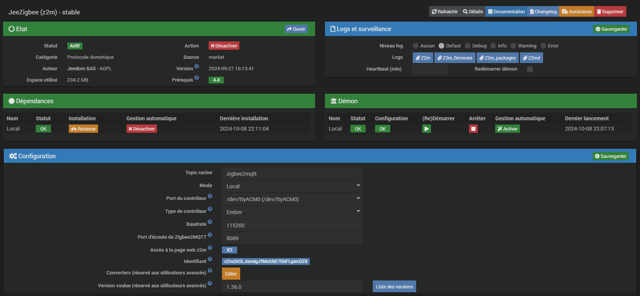Image resolution: width=640 pixels, height=296 pixels.
Task: Click help icon beside Port d'écoute de Zigbee2MQTT
Action: coord(210,235)
